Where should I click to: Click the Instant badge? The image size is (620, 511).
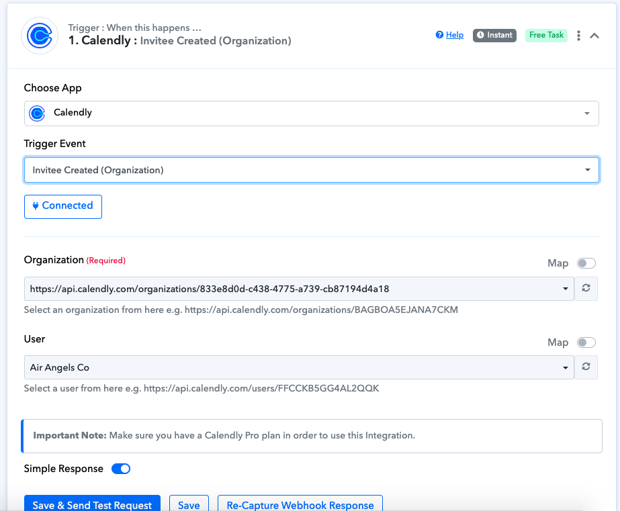pos(494,35)
